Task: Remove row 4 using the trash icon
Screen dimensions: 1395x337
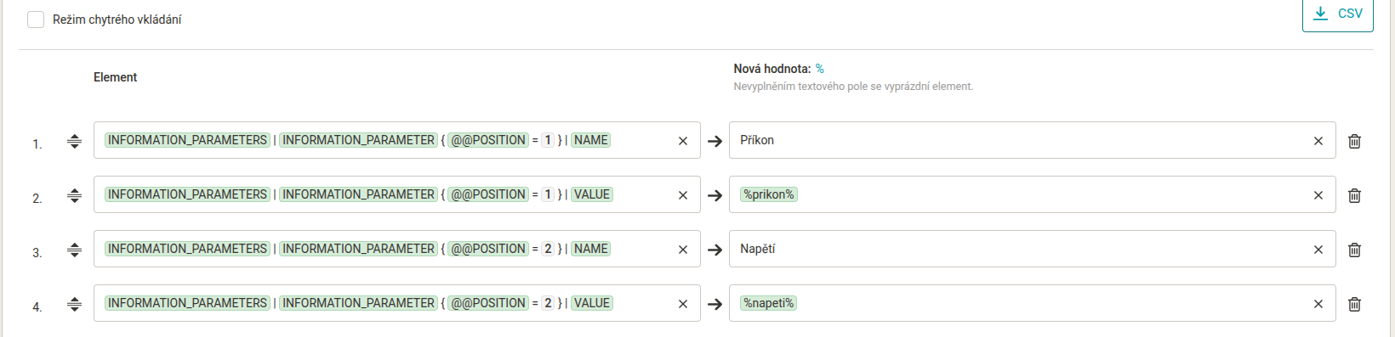Action: (1354, 304)
